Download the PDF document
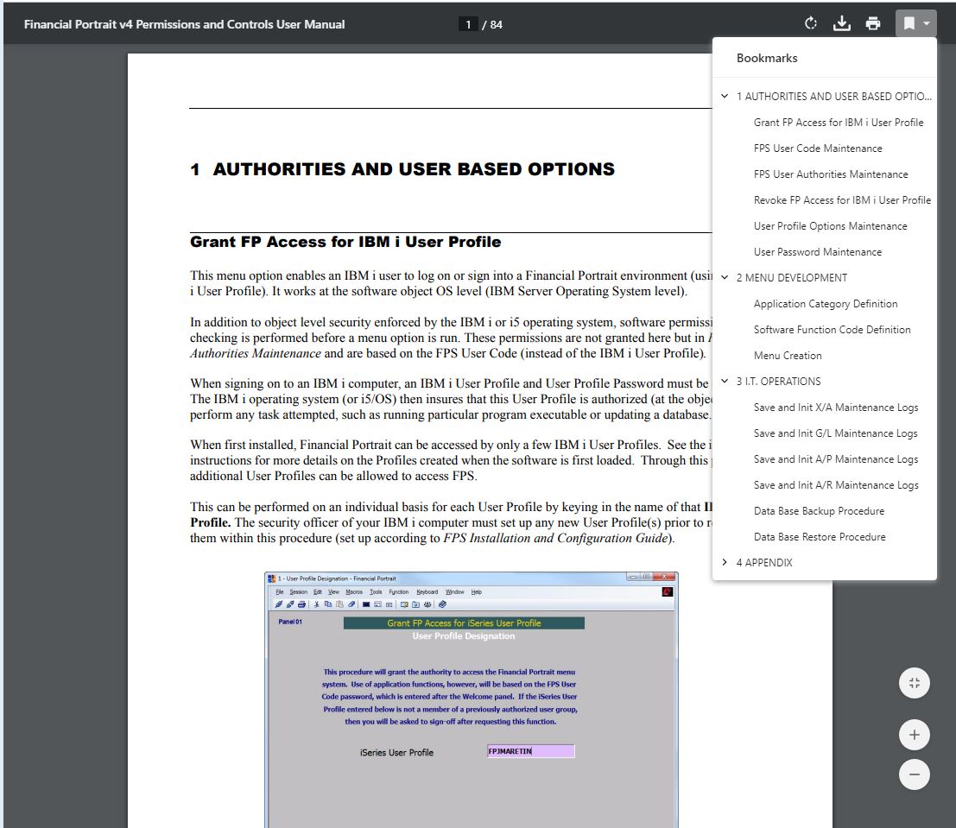This screenshot has width=956, height=828. 841,24
